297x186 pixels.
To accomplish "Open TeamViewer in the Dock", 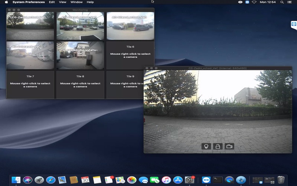I will (x=206, y=180).
